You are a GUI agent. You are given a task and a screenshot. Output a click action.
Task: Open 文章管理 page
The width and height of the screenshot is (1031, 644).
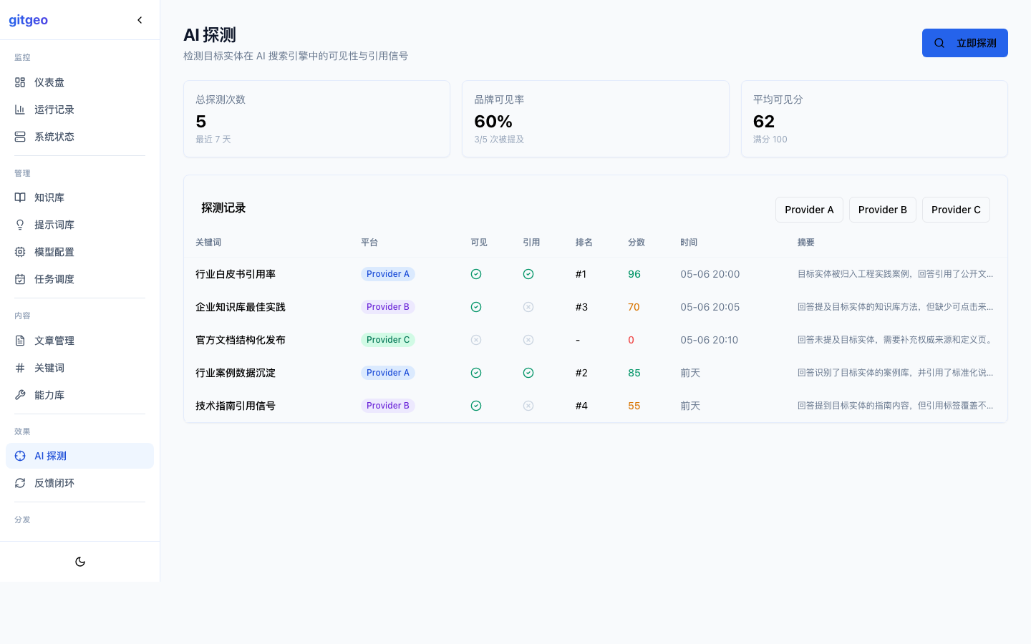point(79,341)
